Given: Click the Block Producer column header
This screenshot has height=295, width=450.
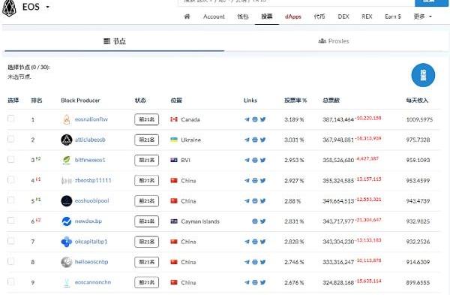Looking at the screenshot, I should 80,101.
